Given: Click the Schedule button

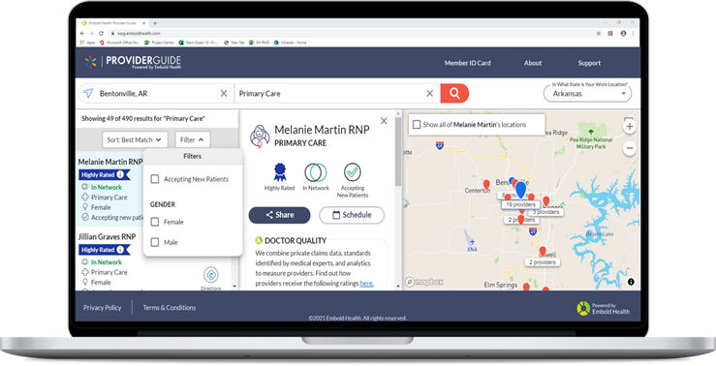Looking at the screenshot, I should pyautogui.click(x=352, y=215).
